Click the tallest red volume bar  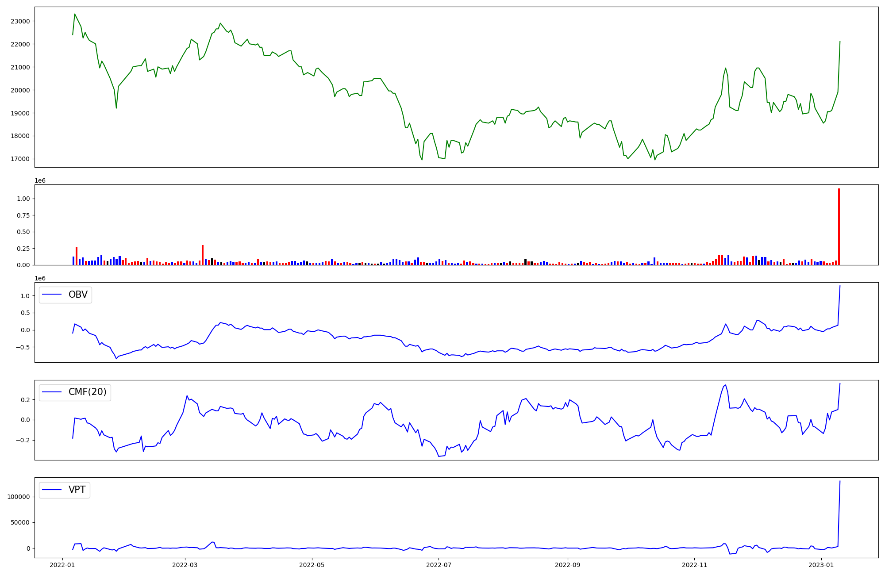pos(839,226)
